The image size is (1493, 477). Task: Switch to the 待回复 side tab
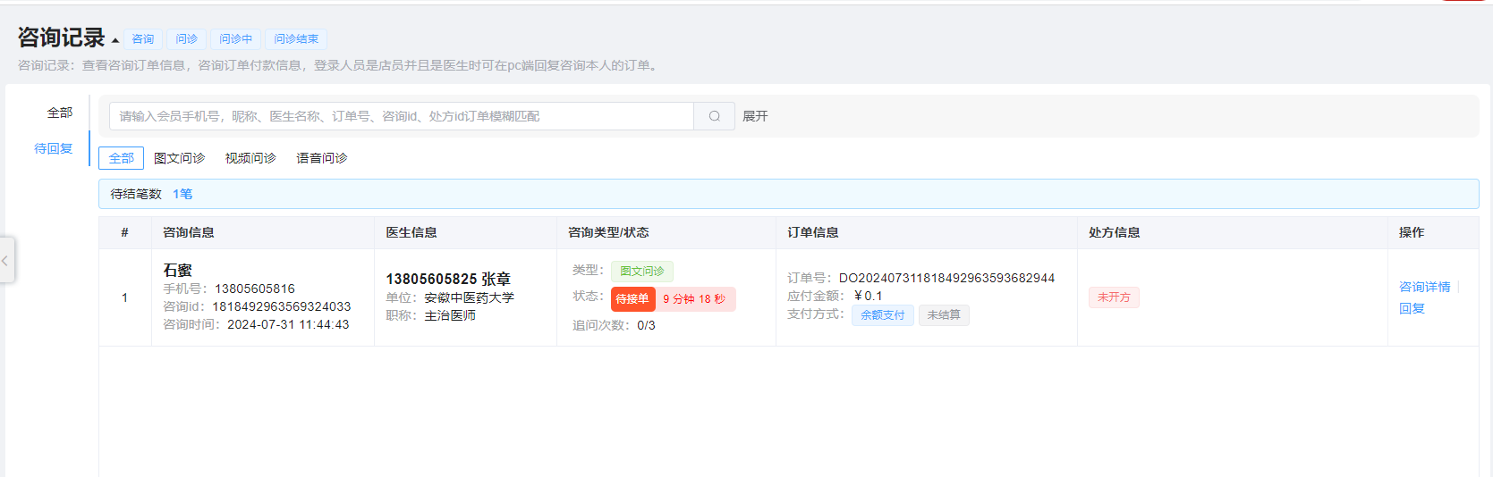point(54,148)
